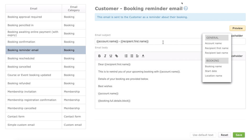Click in the Email subject field

click(x=147, y=41)
